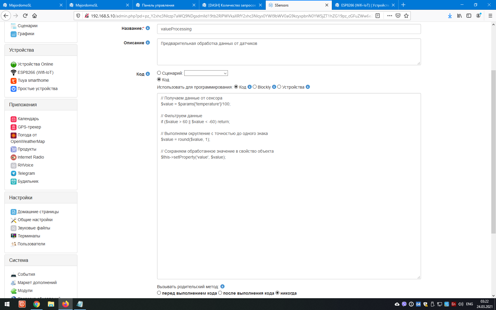Click the GPS-трекер icon
This screenshot has width=496, height=310.
click(x=14, y=127)
